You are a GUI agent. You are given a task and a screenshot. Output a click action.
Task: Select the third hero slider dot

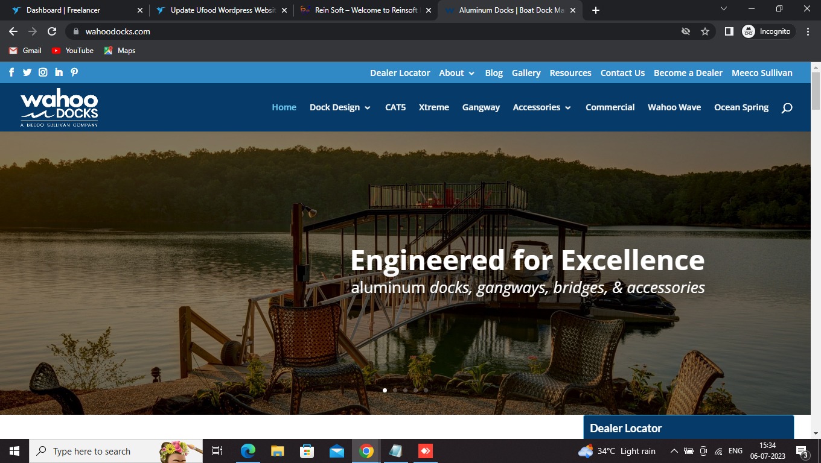(x=405, y=390)
